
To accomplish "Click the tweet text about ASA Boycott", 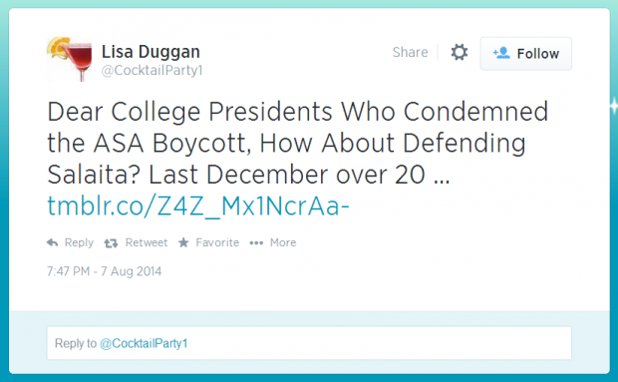I will point(298,143).
